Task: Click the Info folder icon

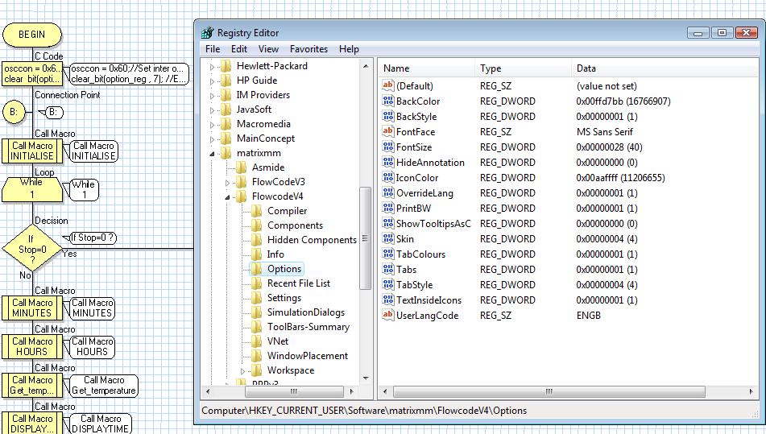Action: coord(257,254)
